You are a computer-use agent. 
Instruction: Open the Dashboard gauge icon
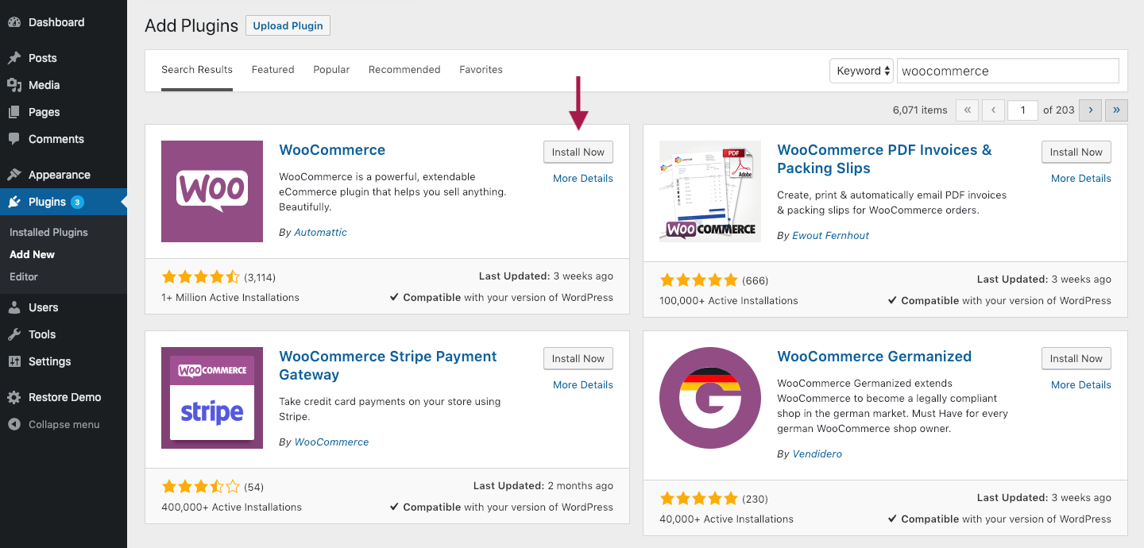14,22
